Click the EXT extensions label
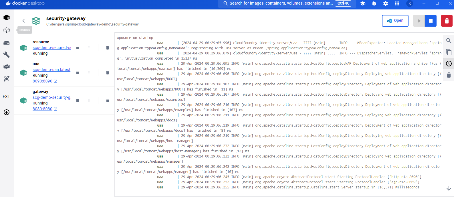 point(6,96)
